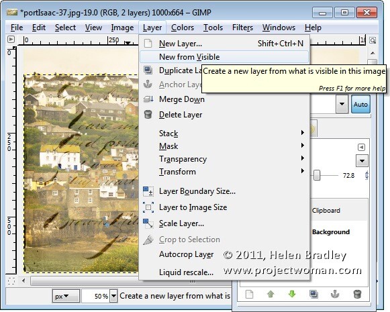The height and width of the screenshot is (312, 390).
Task: Click zoom icon at ruler top-right corner
Action: (373, 40)
